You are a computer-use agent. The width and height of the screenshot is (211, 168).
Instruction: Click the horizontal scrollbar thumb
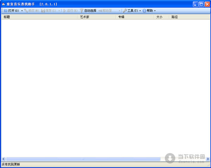point(83,159)
